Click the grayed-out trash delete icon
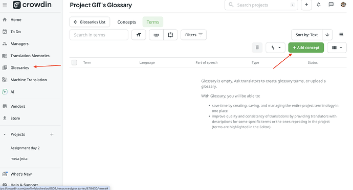 tap(257, 47)
